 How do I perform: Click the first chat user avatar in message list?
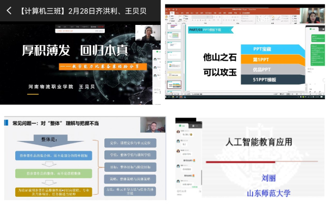(x=178, y=132)
